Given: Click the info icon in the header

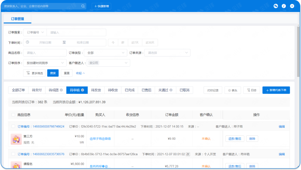Looking at the screenshot, I should tap(284, 6).
